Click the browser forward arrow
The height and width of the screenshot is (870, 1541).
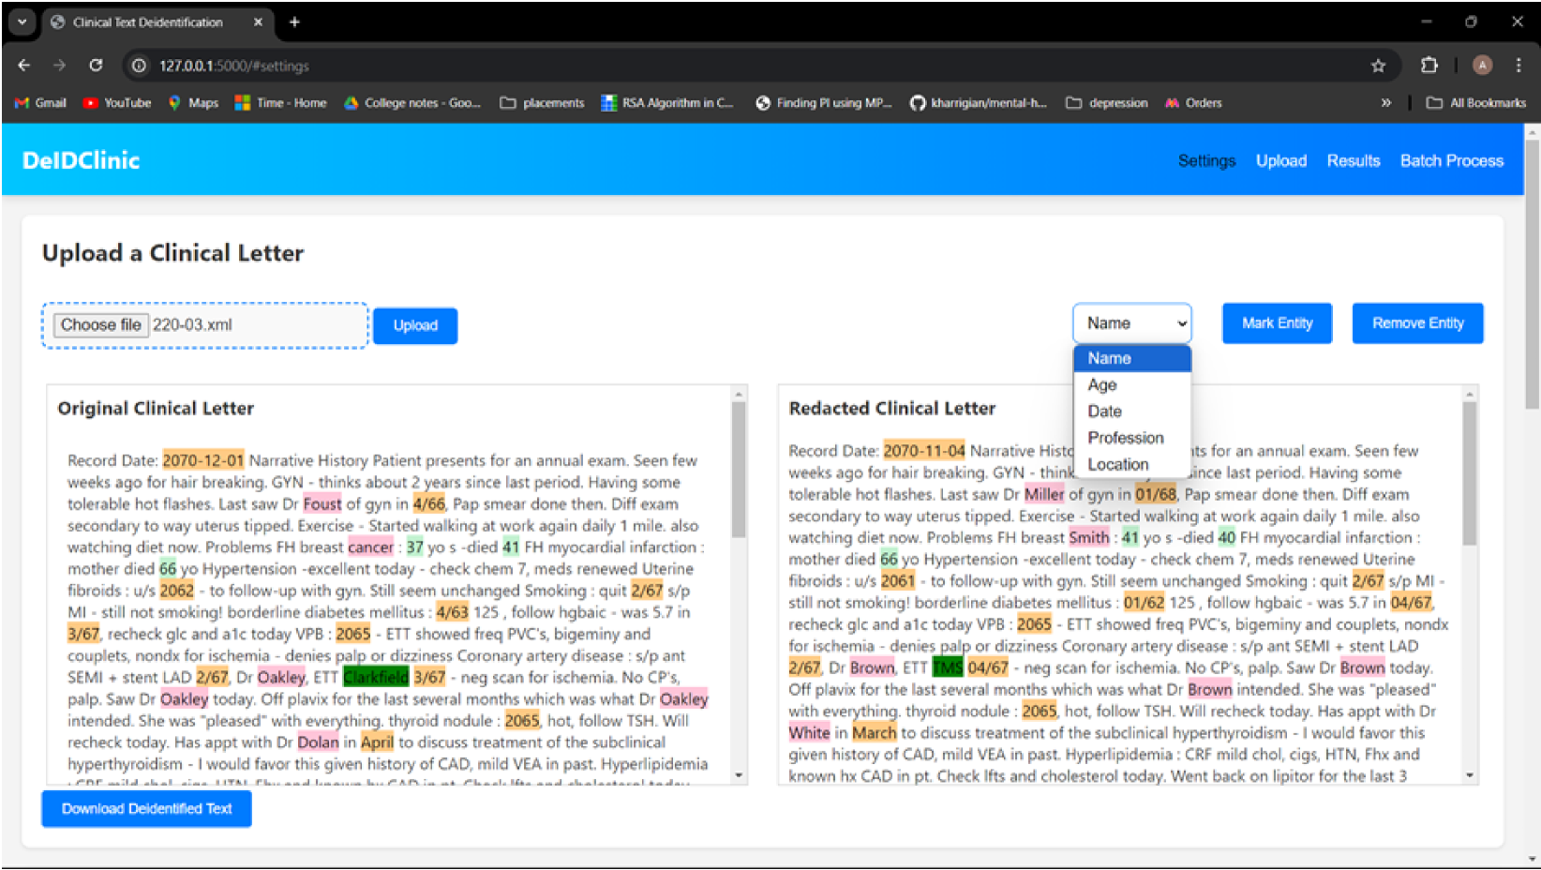click(x=60, y=66)
